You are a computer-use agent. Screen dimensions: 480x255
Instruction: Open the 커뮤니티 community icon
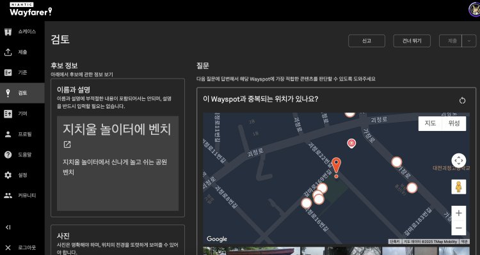pyautogui.click(x=8, y=196)
